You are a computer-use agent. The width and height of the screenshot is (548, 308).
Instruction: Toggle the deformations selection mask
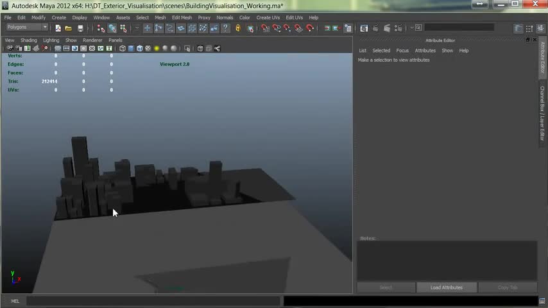point(193,28)
